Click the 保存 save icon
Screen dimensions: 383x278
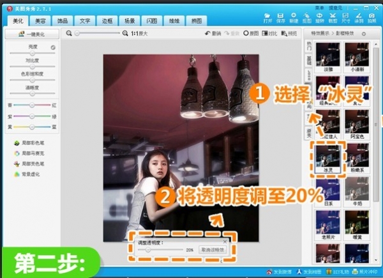(281, 18)
